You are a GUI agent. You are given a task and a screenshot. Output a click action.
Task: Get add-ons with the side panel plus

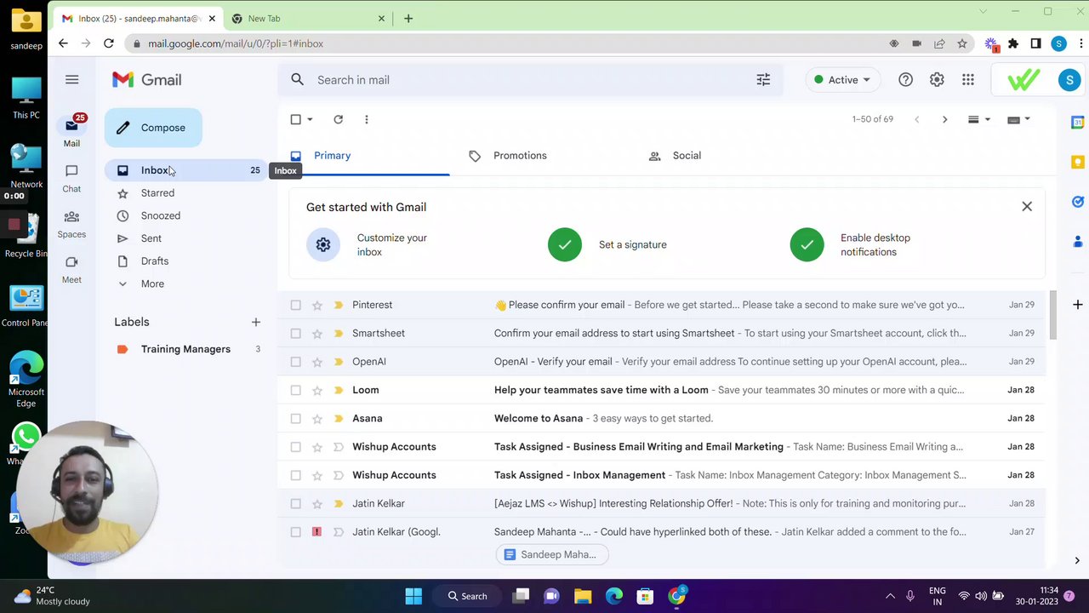[x=1077, y=305]
